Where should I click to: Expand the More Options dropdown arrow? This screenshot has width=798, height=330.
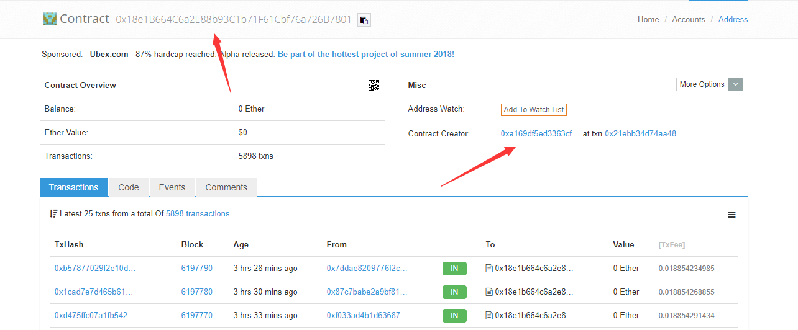(x=735, y=84)
